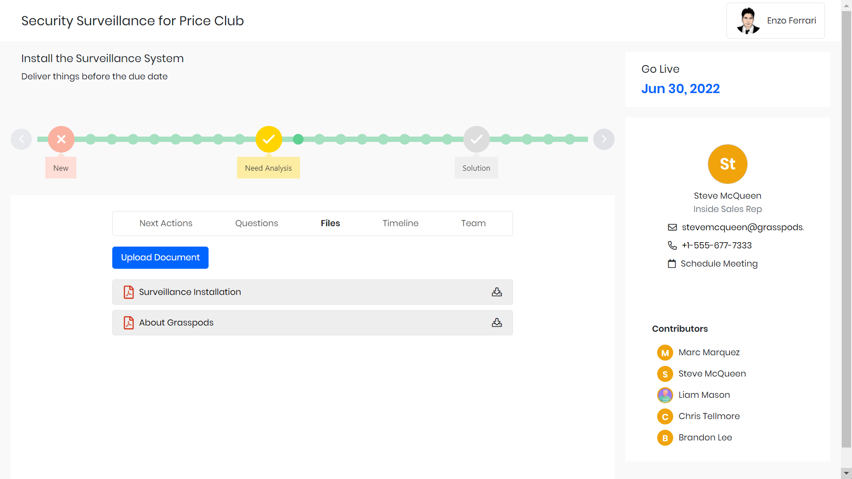
Task: Click the About Grasspods PDF icon
Action: [129, 322]
